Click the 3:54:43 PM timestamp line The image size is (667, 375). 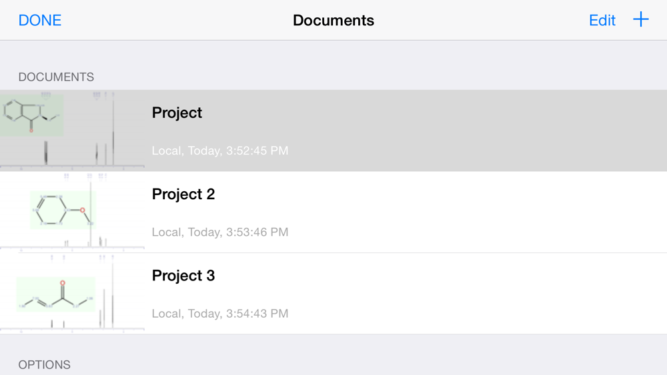[220, 314]
